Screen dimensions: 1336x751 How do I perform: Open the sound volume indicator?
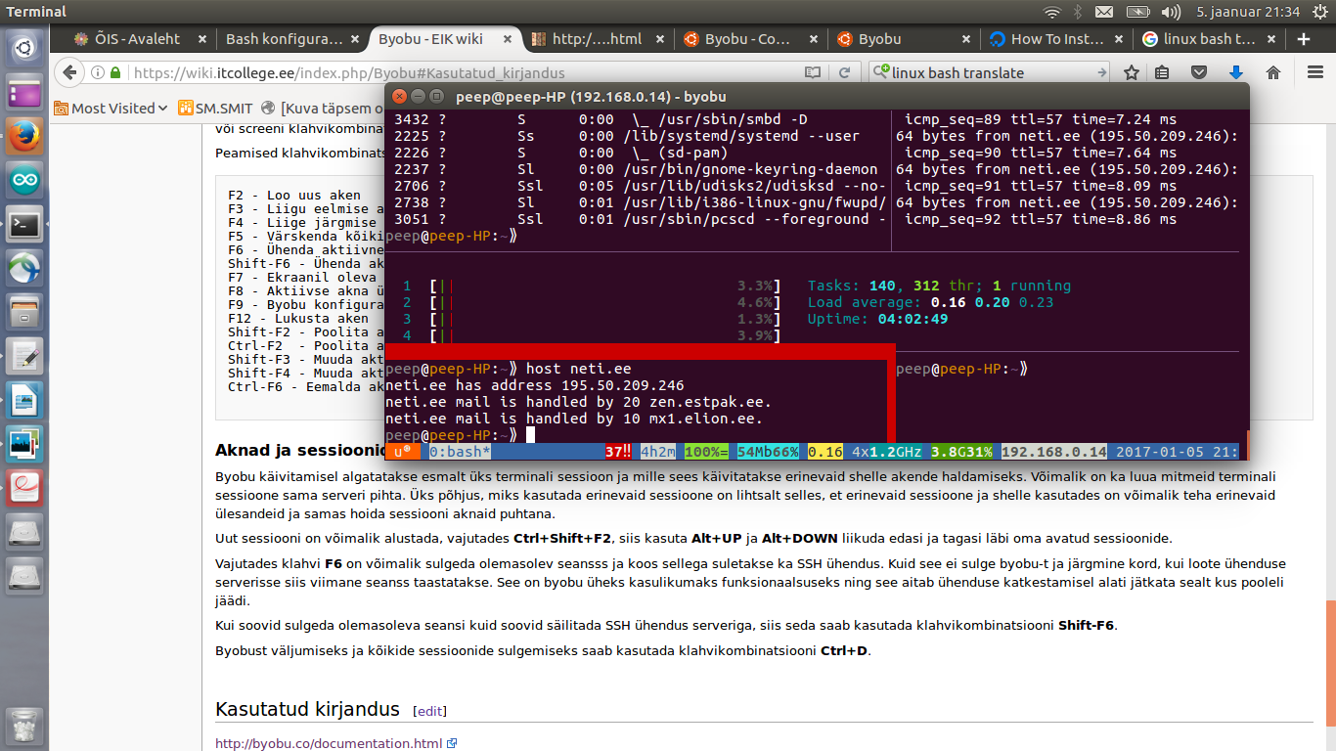[x=1171, y=12]
